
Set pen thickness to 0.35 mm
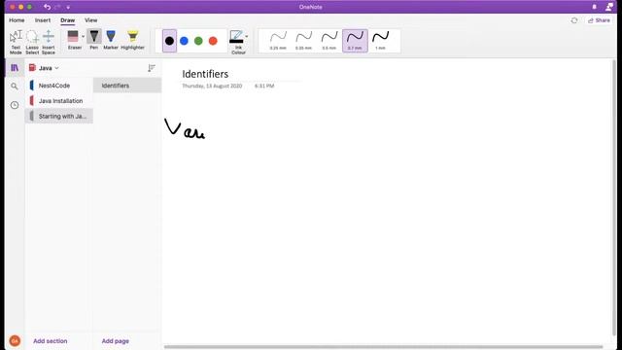click(303, 41)
